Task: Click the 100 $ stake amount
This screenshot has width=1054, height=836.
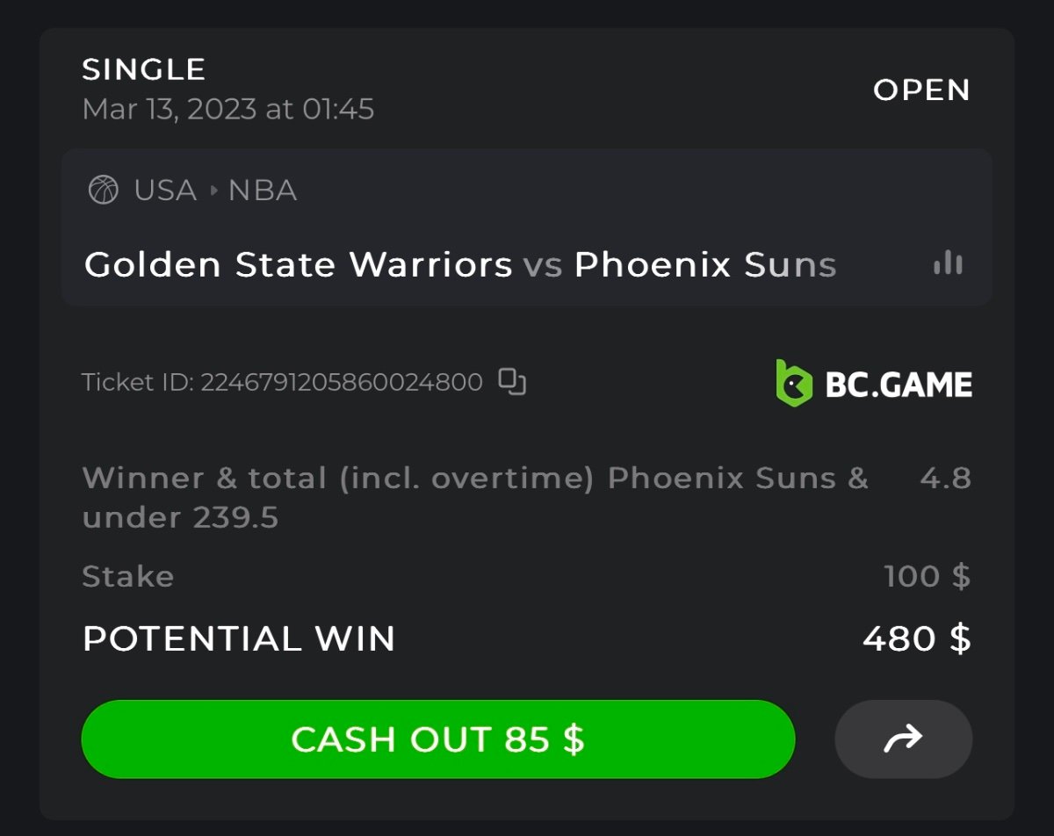Action: pos(927,576)
